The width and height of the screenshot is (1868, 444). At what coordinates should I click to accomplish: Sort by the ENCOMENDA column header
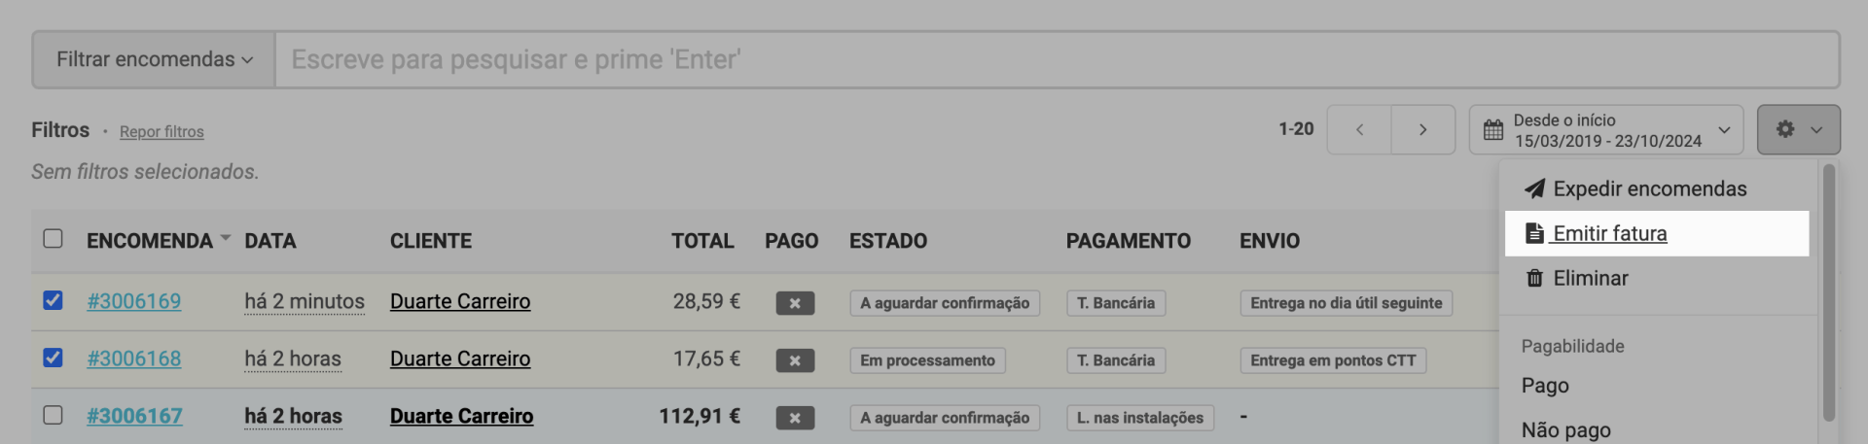(150, 241)
